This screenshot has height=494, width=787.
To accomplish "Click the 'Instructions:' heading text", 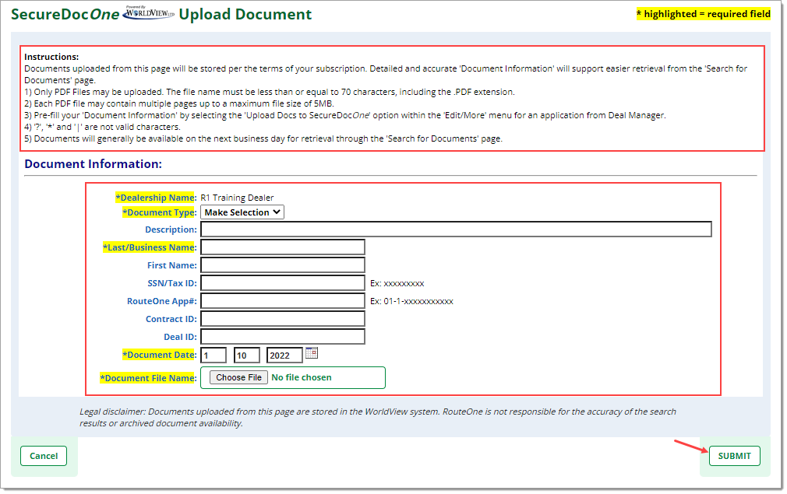I will (x=51, y=57).
